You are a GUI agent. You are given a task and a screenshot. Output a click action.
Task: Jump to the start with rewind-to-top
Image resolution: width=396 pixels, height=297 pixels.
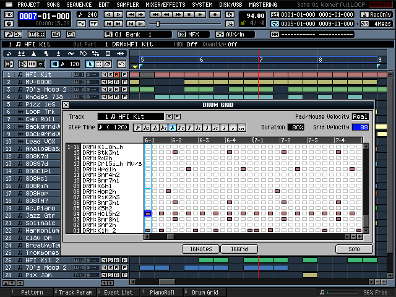point(155,15)
